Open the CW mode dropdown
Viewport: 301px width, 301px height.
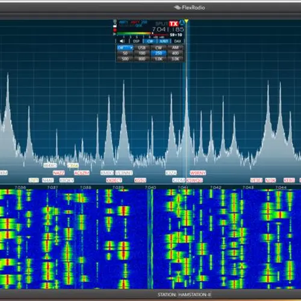(125, 48)
